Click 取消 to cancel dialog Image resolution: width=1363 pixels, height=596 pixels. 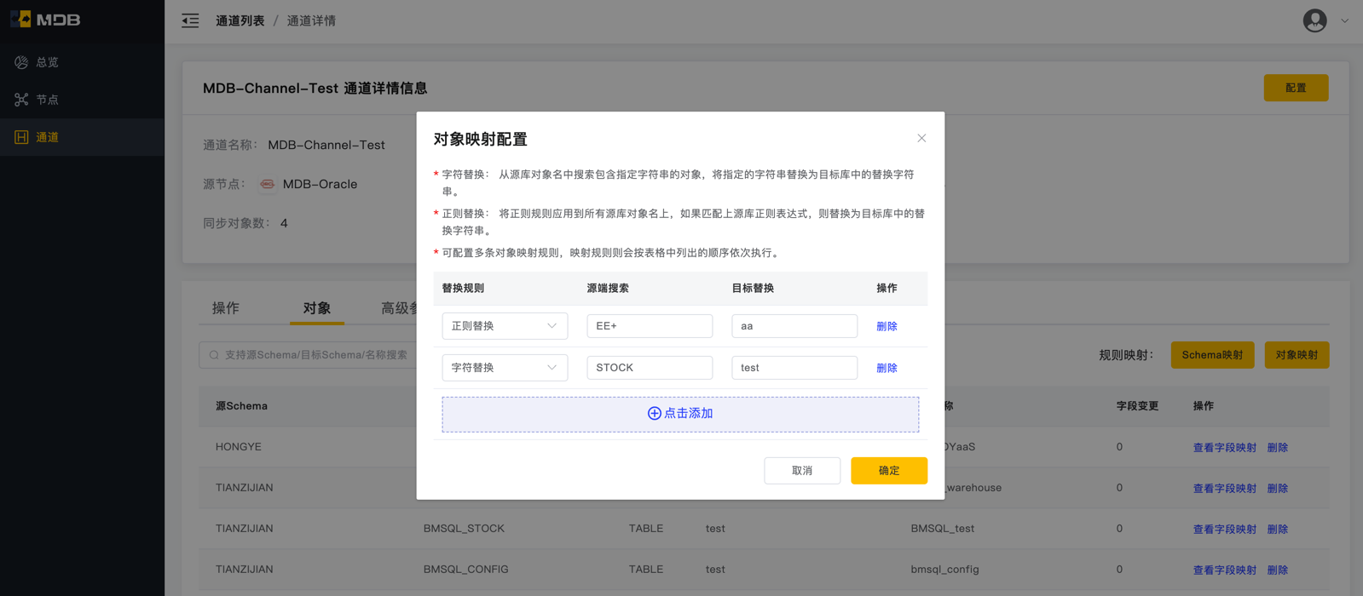click(802, 471)
